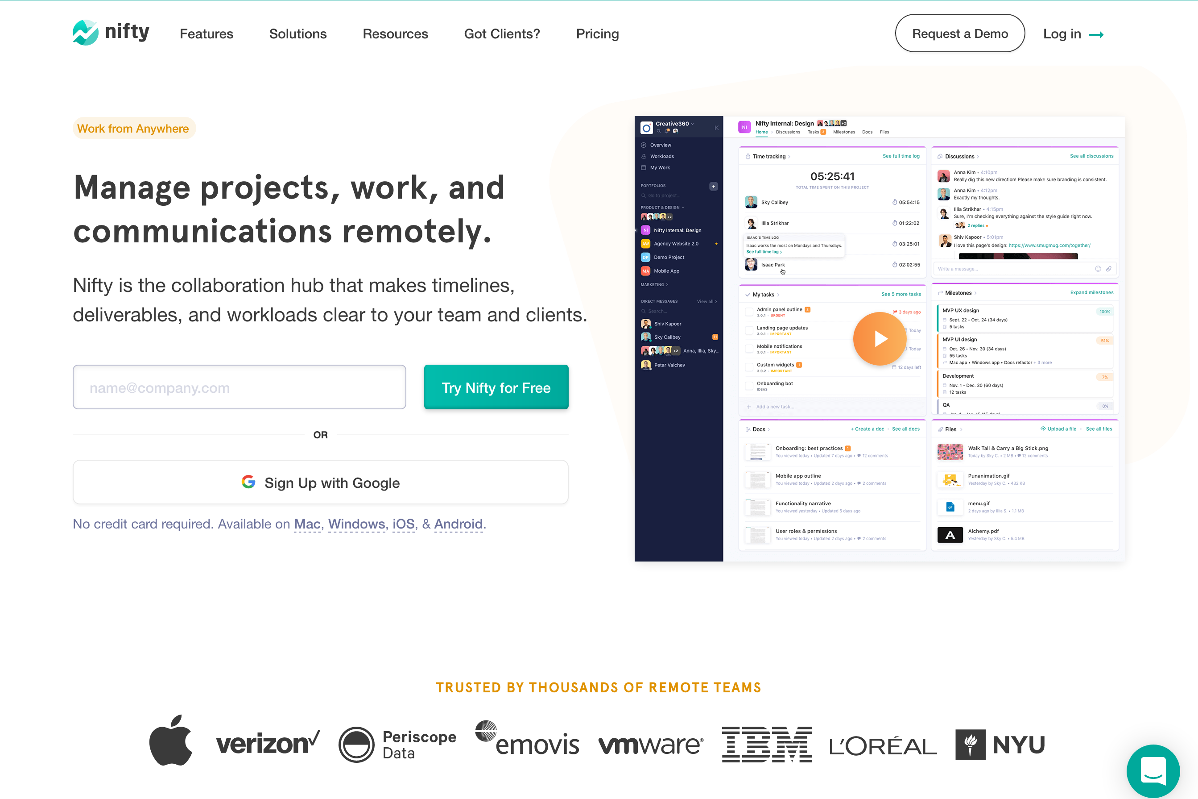
Task: Click See full time log link
Action: click(x=901, y=156)
